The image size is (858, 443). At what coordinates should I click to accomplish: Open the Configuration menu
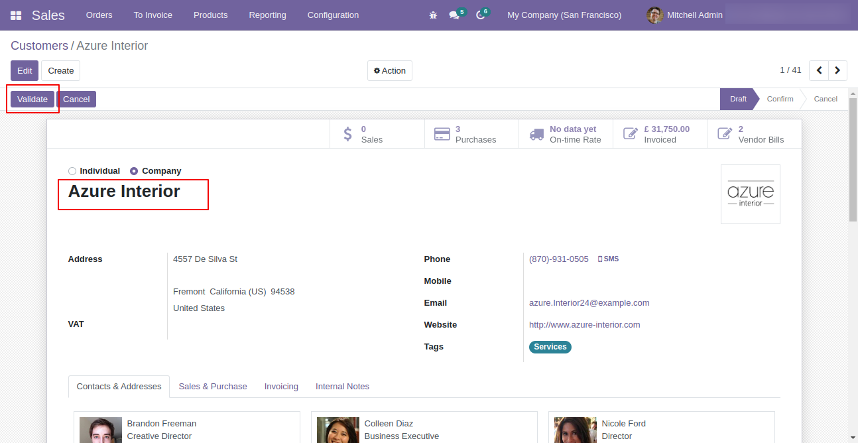pos(334,15)
